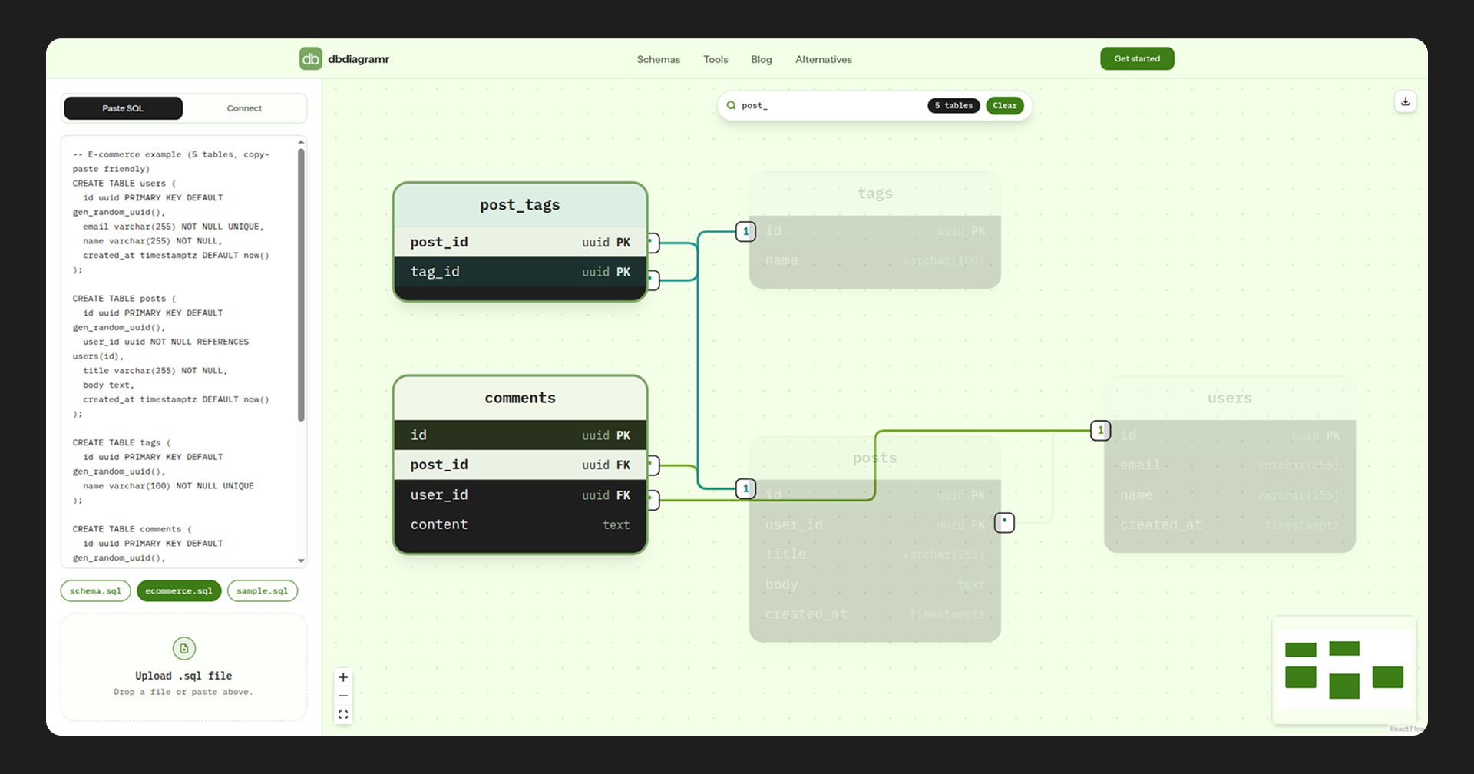Click the search magnifier icon
This screenshot has width=1474, height=774.
pos(731,106)
